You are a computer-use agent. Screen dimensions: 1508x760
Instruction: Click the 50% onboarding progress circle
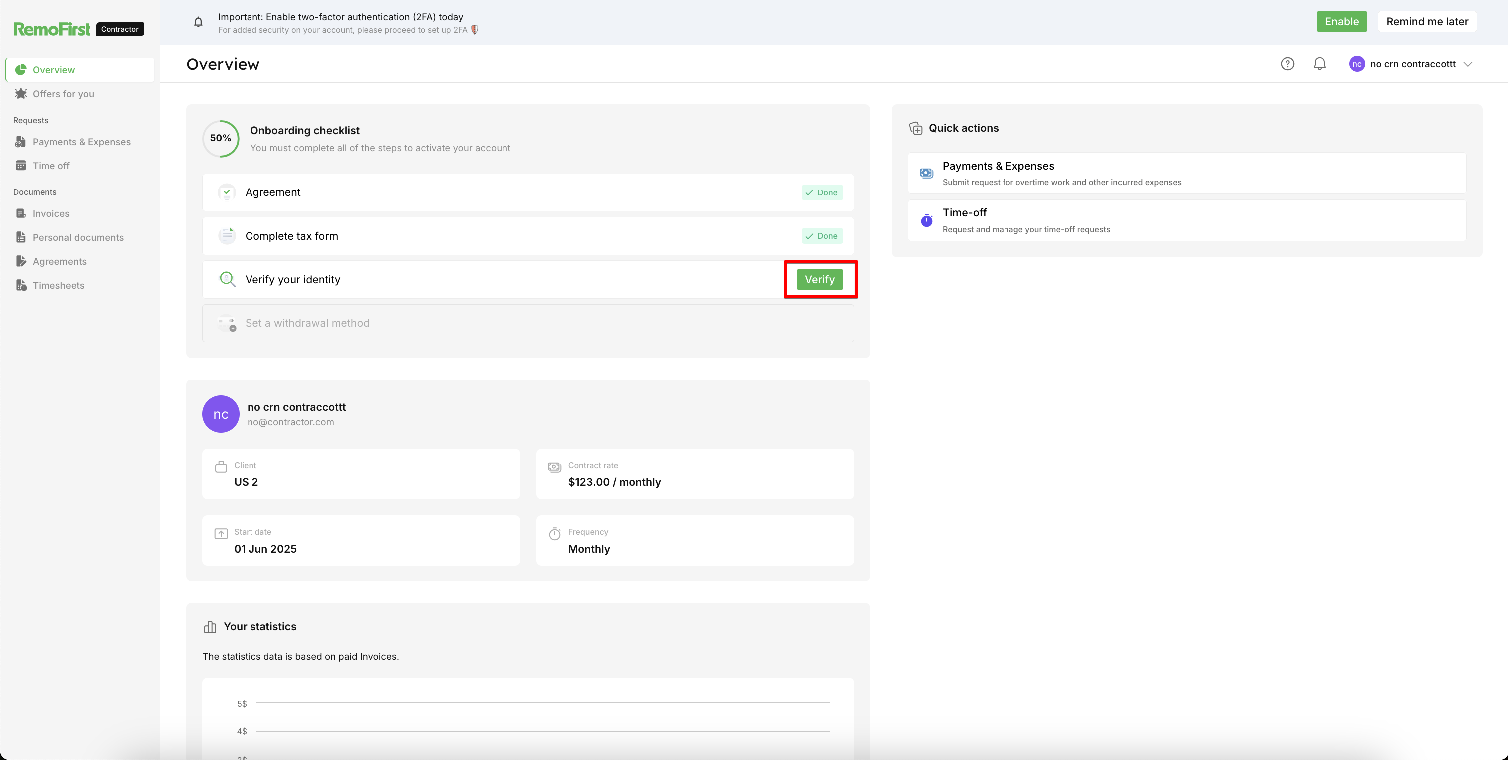pos(221,139)
